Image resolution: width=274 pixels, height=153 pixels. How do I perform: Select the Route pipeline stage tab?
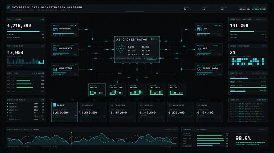click(94, 112)
